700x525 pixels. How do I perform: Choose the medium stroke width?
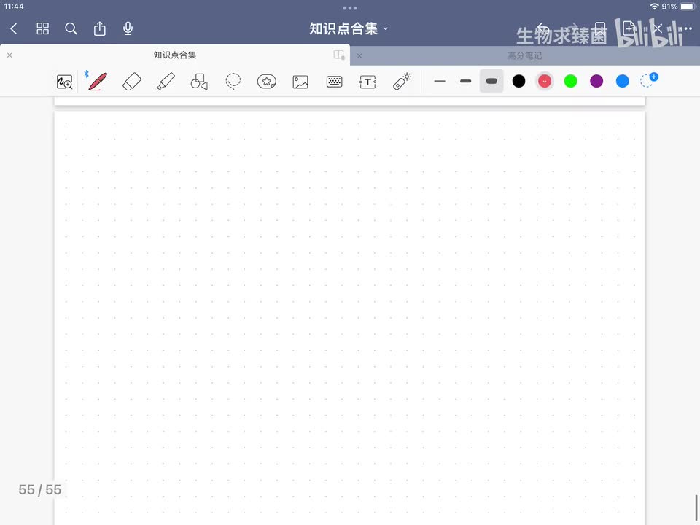point(466,81)
